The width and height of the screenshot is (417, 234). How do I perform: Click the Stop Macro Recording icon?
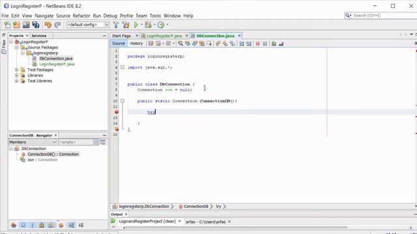click(x=265, y=44)
